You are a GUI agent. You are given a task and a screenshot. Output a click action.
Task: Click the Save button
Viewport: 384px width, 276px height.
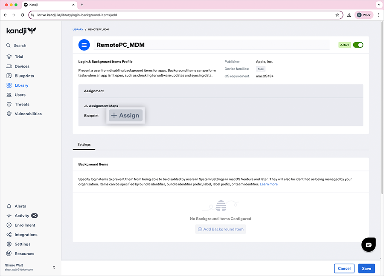pos(367,268)
